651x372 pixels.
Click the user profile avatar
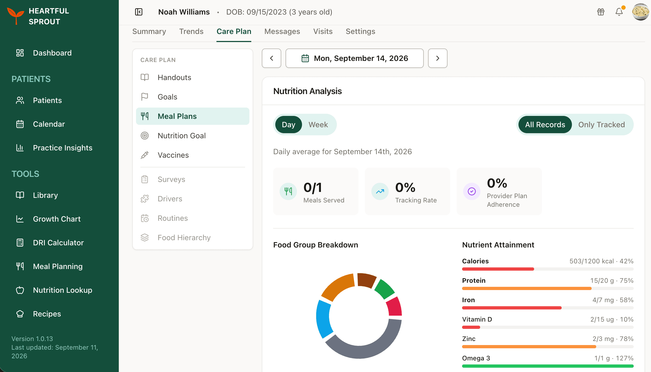(x=641, y=12)
